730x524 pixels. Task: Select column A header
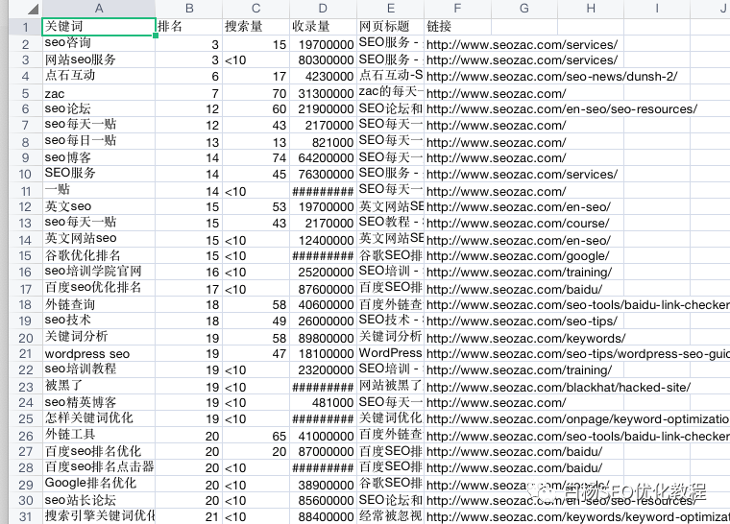click(x=99, y=9)
